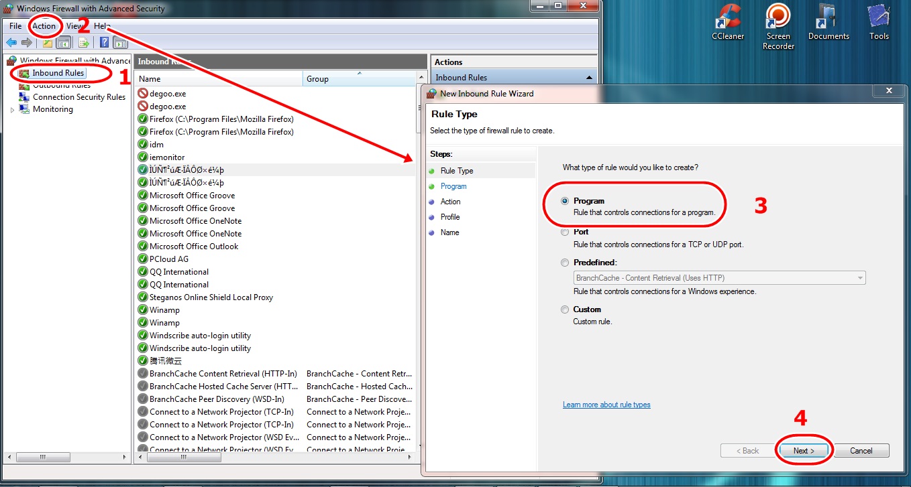Click the New Inbound Rule Wizard title icon
This screenshot has height=487, width=911.
pos(431,94)
